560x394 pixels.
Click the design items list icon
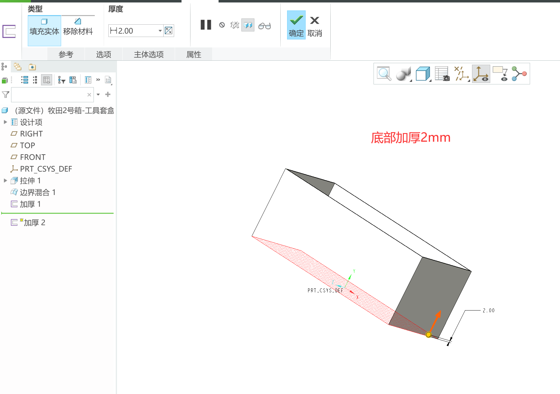pos(88,80)
